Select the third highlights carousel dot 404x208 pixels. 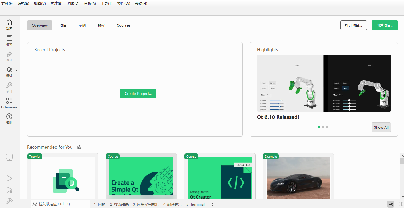[327, 127]
